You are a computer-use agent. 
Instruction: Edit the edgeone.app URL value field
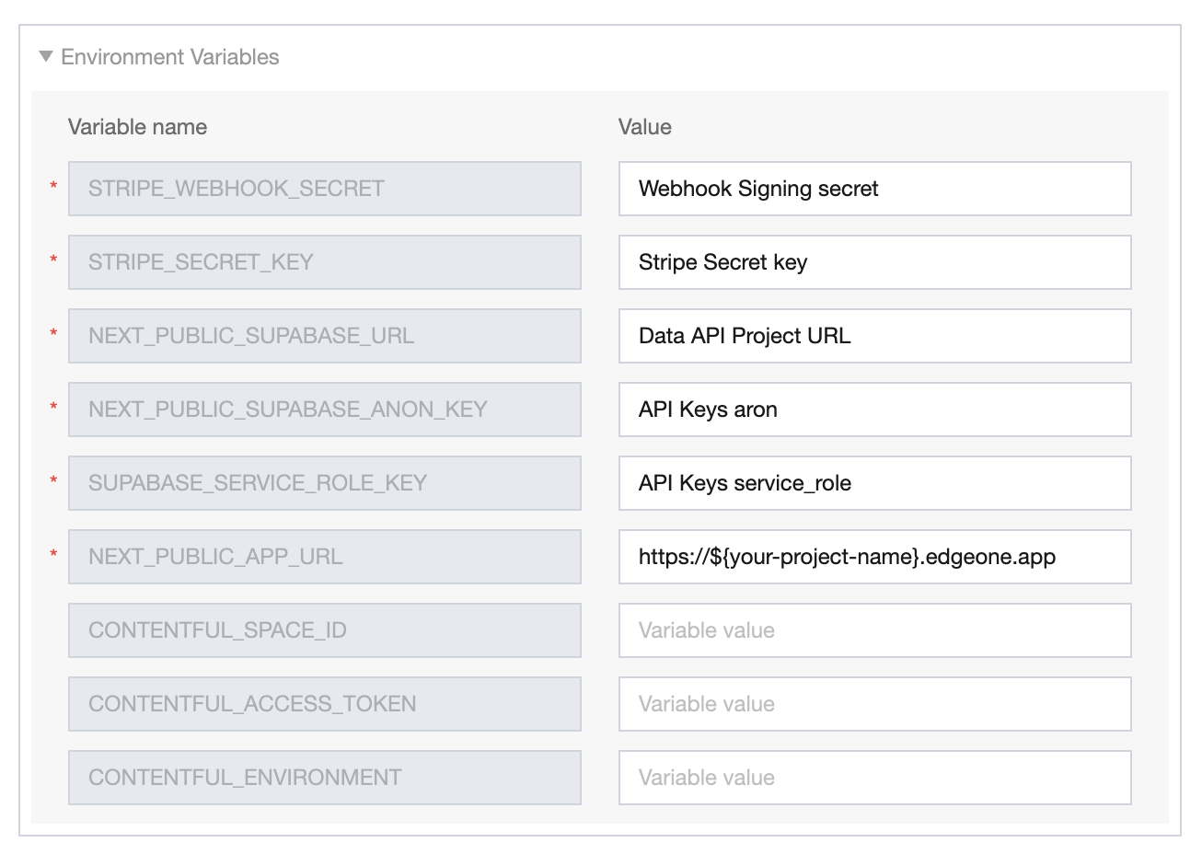[x=874, y=557]
